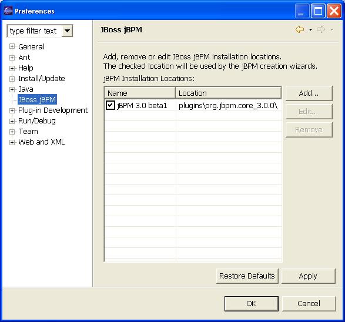Expand the Ant tree node
Viewport: 345px width, 322px height.
tap(12, 58)
